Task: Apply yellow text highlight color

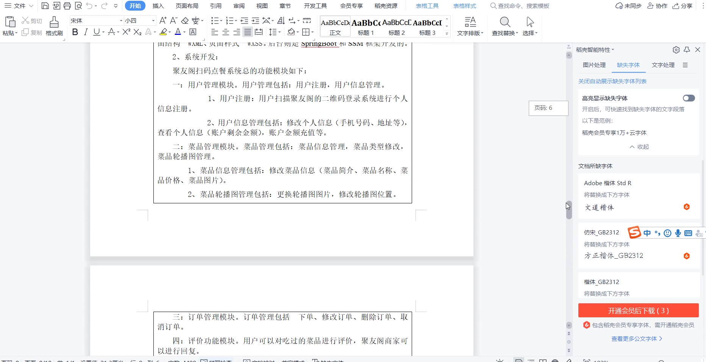Action: coord(164,32)
